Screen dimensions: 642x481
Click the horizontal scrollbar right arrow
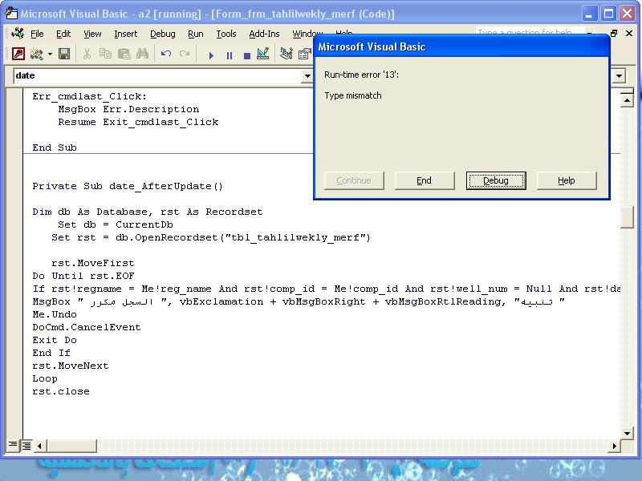click(614, 446)
